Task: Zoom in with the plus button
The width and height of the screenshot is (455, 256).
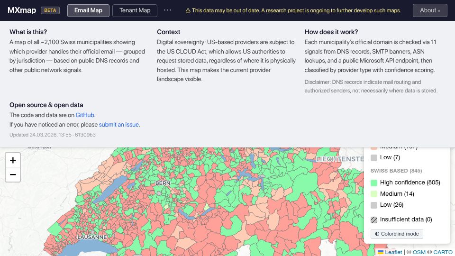Action: (13, 160)
